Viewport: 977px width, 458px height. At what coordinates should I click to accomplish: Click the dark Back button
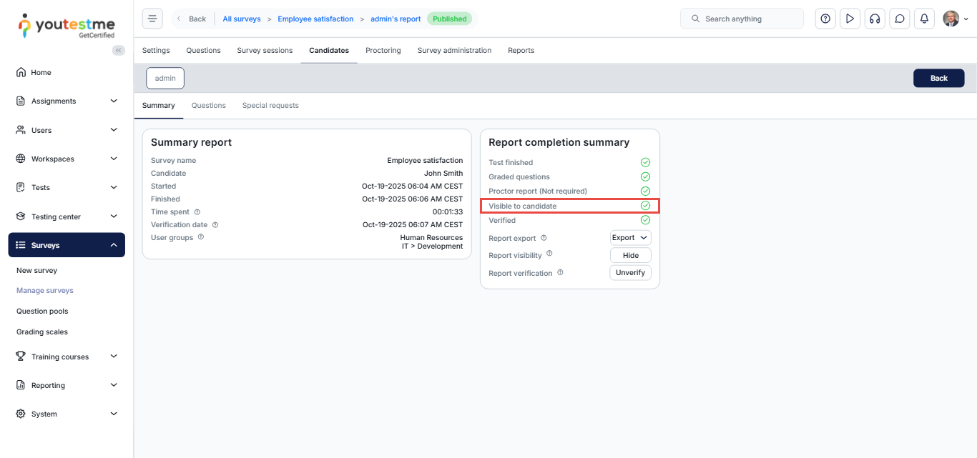point(938,78)
